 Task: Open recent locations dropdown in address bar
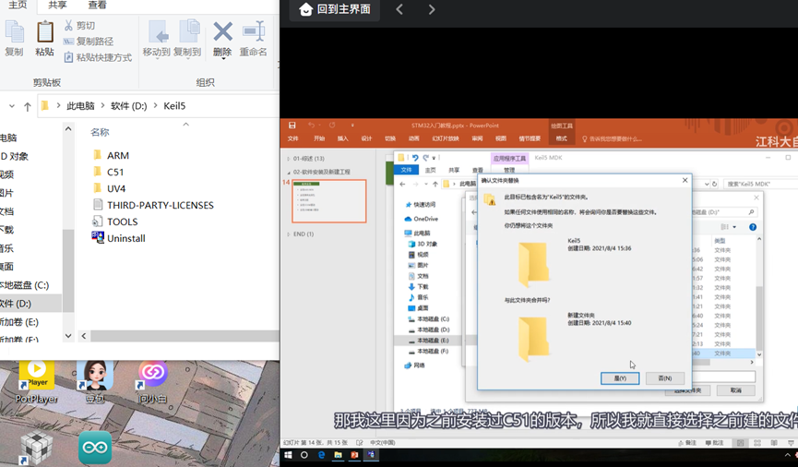[x=12, y=106]
